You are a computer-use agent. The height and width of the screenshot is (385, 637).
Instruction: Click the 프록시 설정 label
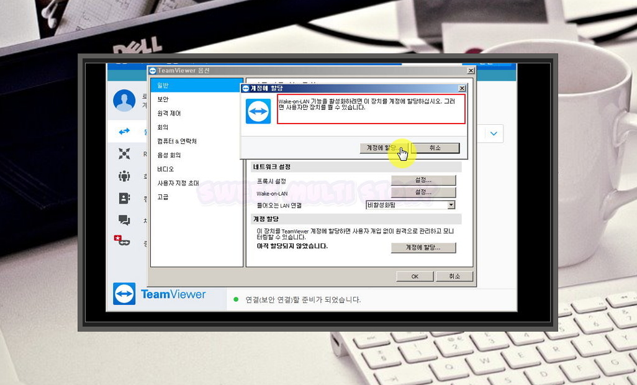tap(271, 181)
